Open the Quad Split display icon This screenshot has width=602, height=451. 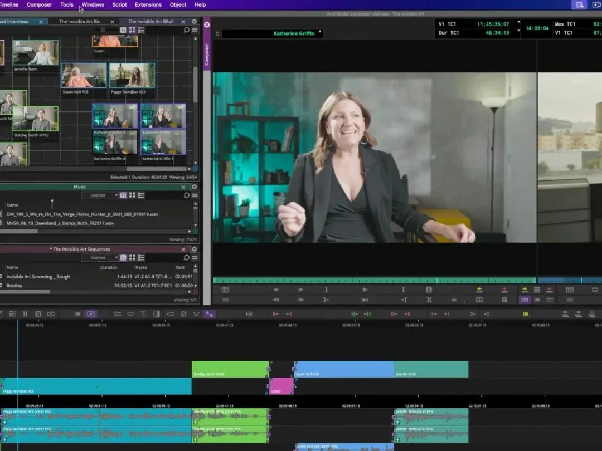[479, 300]
